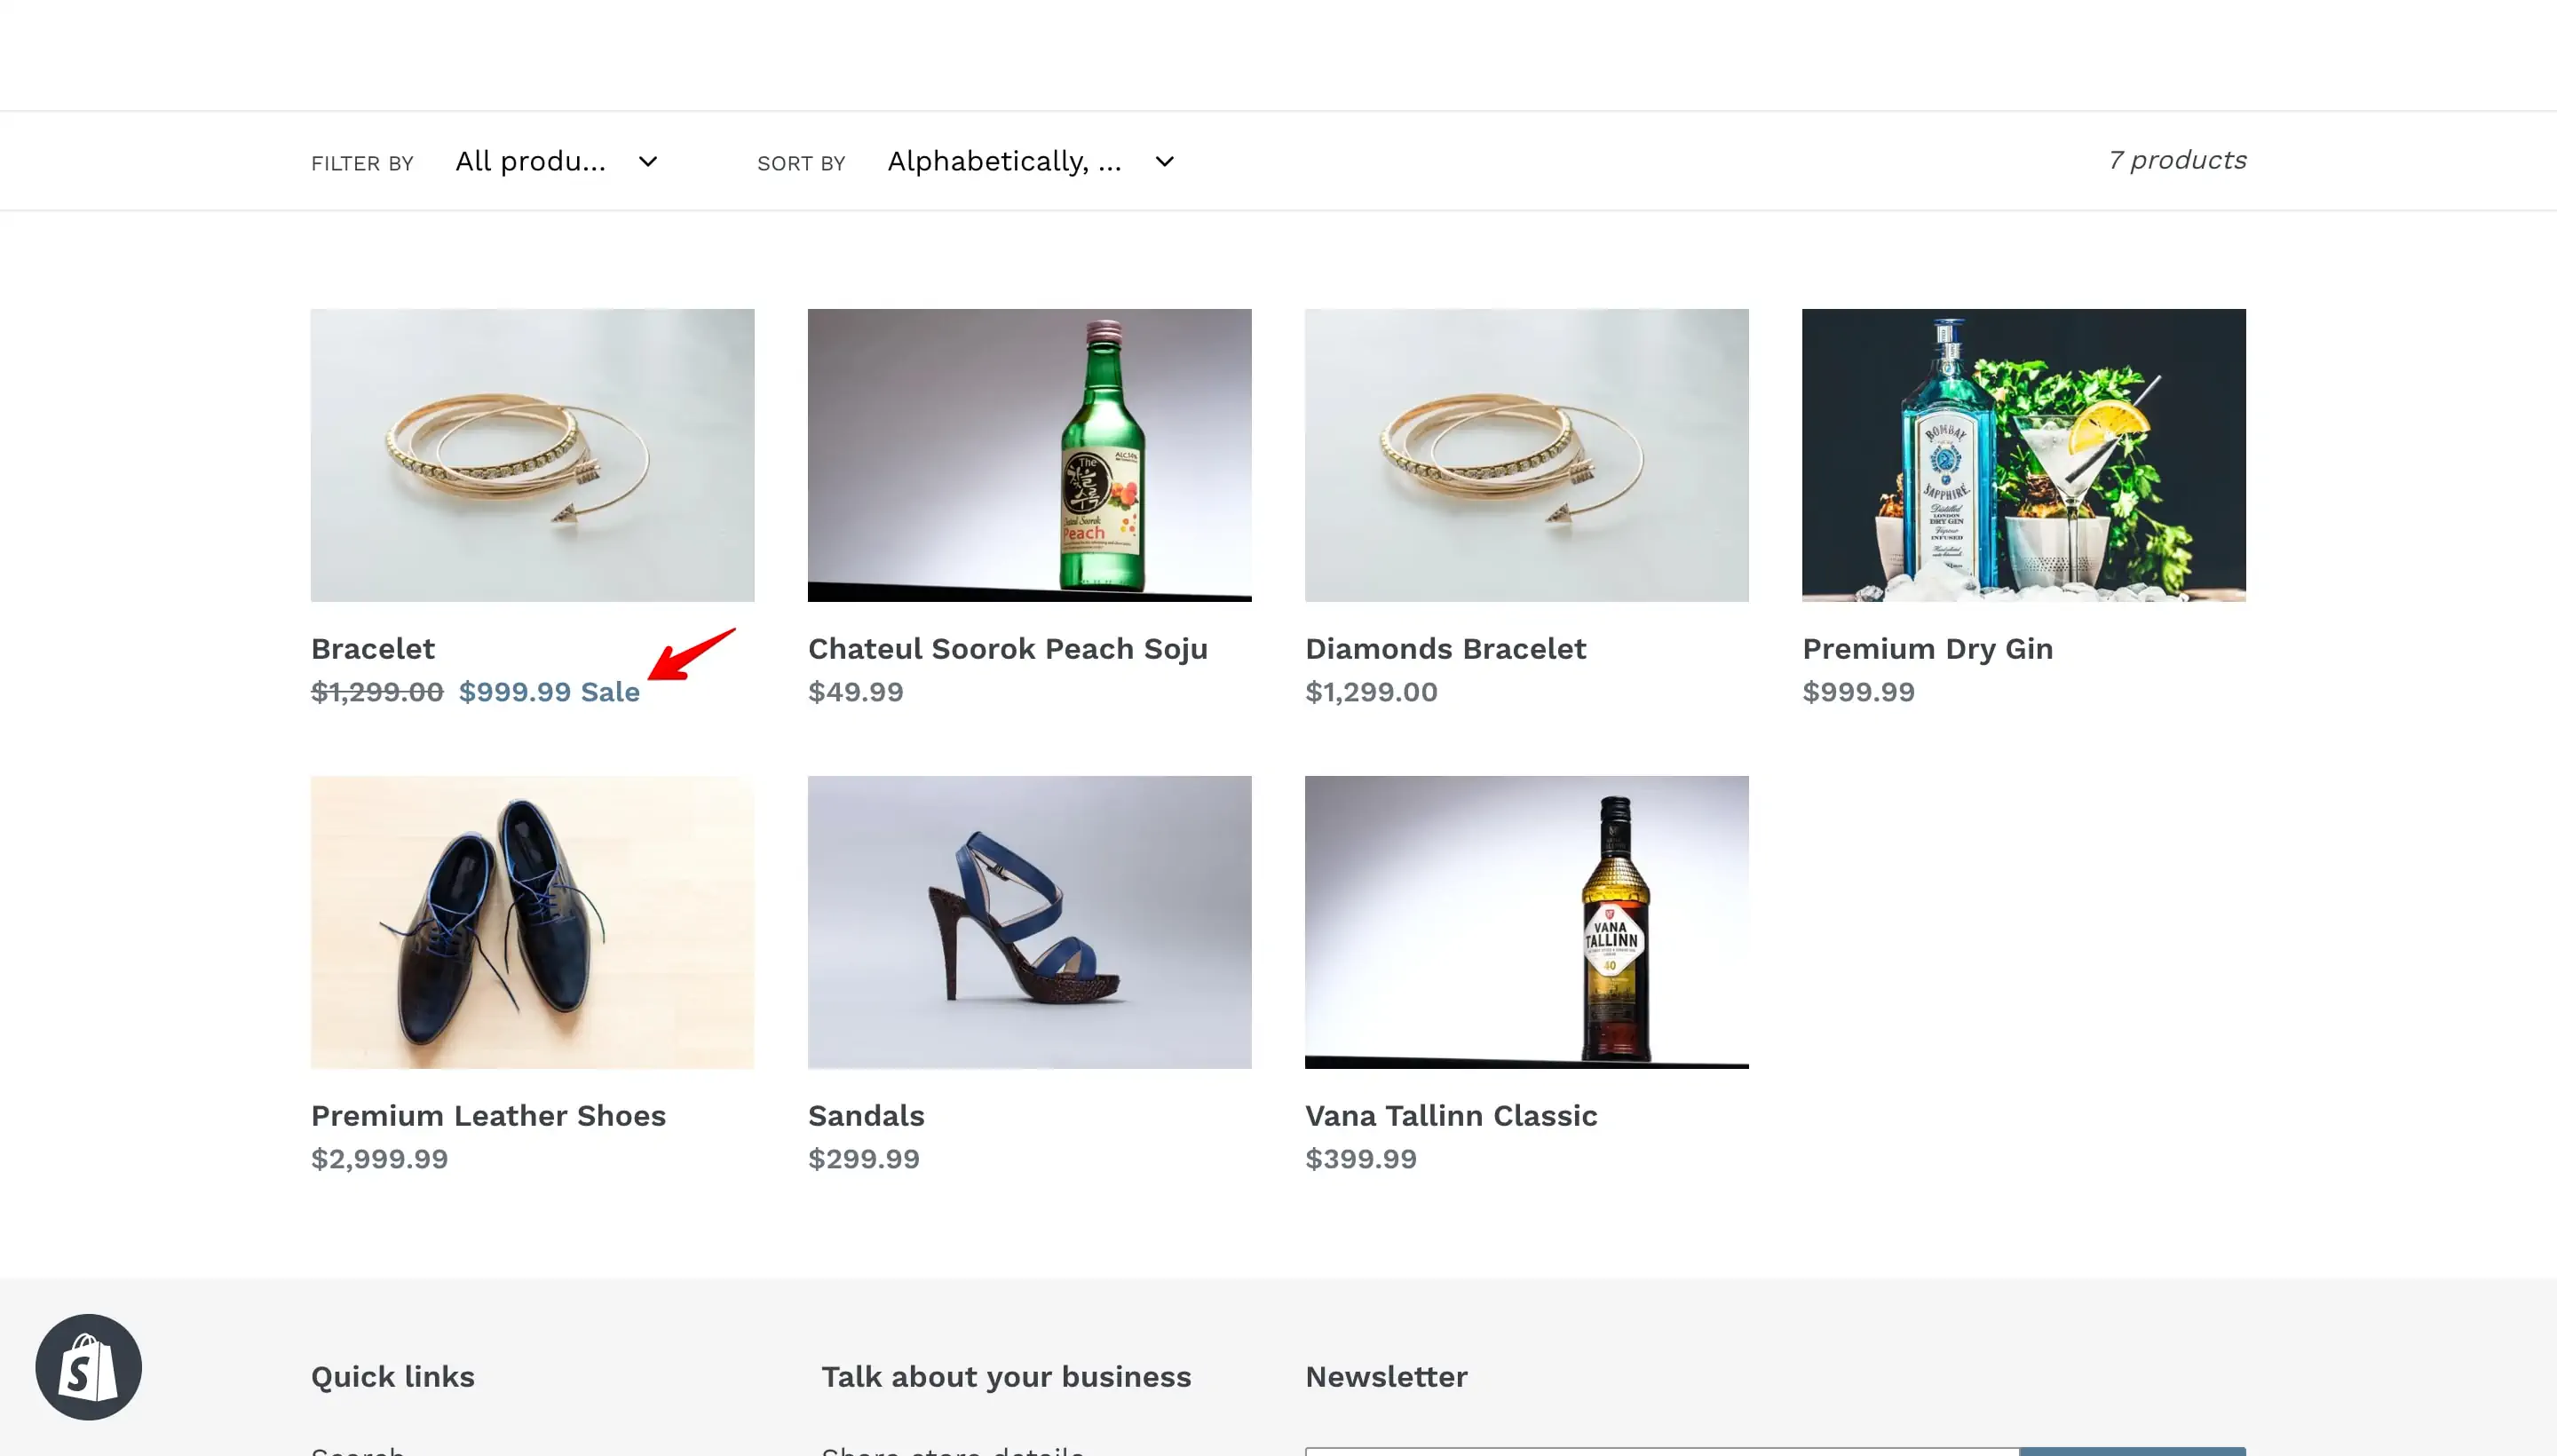
Task: Click the $999.99 price under Premium Dry Gin
Action: pos(1858,692)
